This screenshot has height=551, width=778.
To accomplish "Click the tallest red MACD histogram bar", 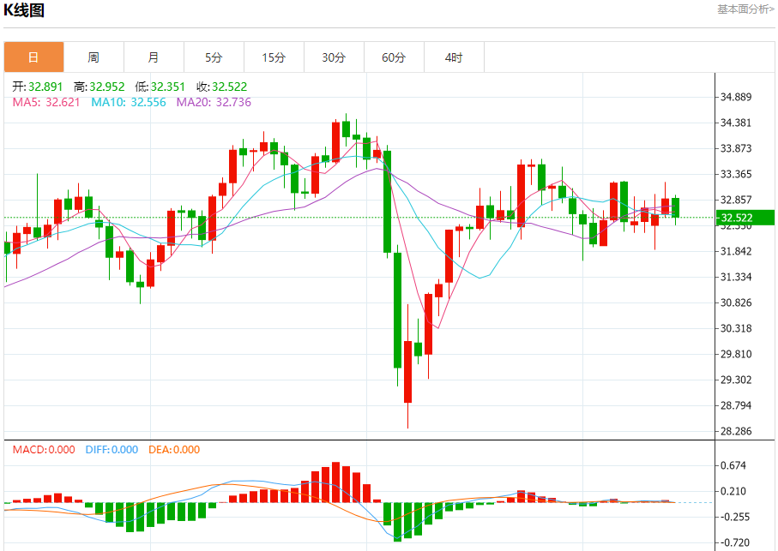I will [335, 482].
